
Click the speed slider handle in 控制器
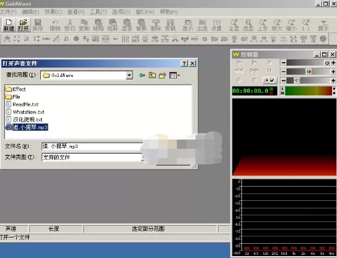297,81
